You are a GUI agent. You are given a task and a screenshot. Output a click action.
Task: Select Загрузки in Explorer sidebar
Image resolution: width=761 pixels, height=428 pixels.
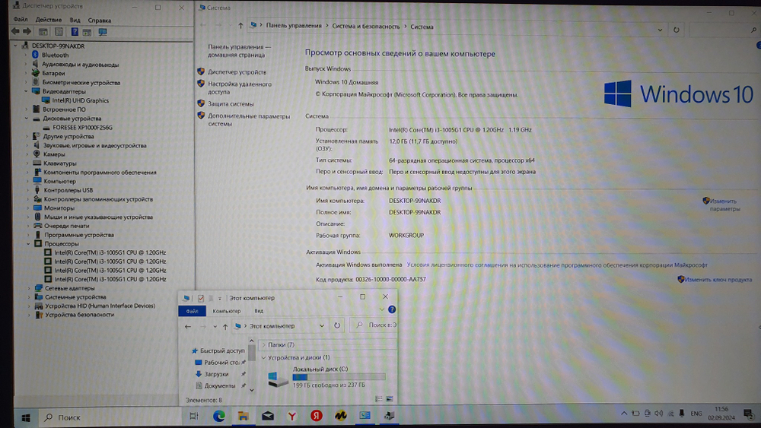[x=216, y=374]
